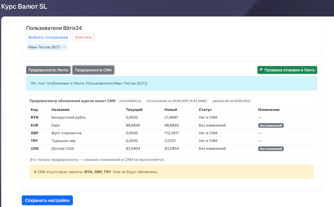The height and width of the screenshot is (207, 334).
Task: Click the BYN currency code cell
Action: [35, 118]
